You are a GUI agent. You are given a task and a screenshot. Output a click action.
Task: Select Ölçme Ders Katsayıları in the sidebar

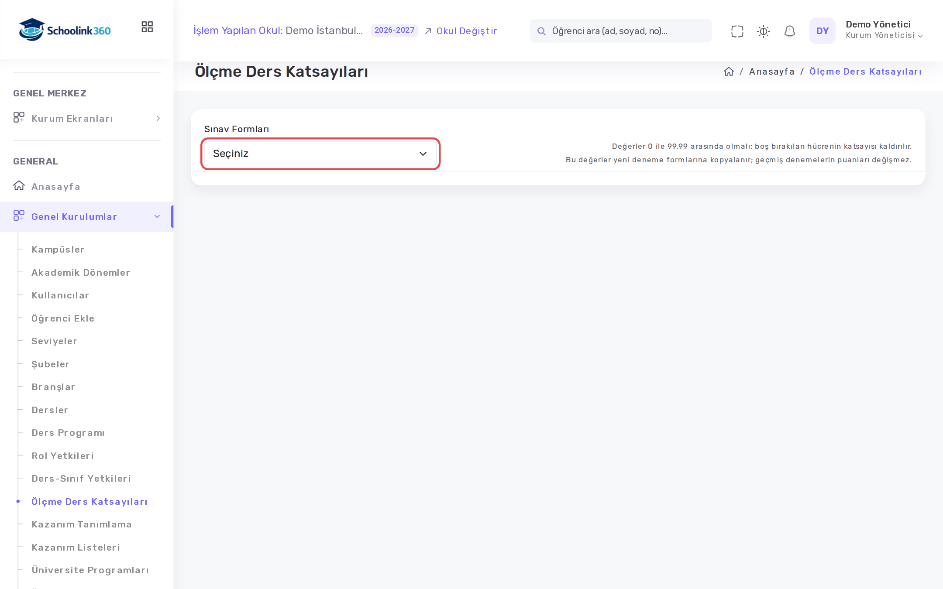89,502
